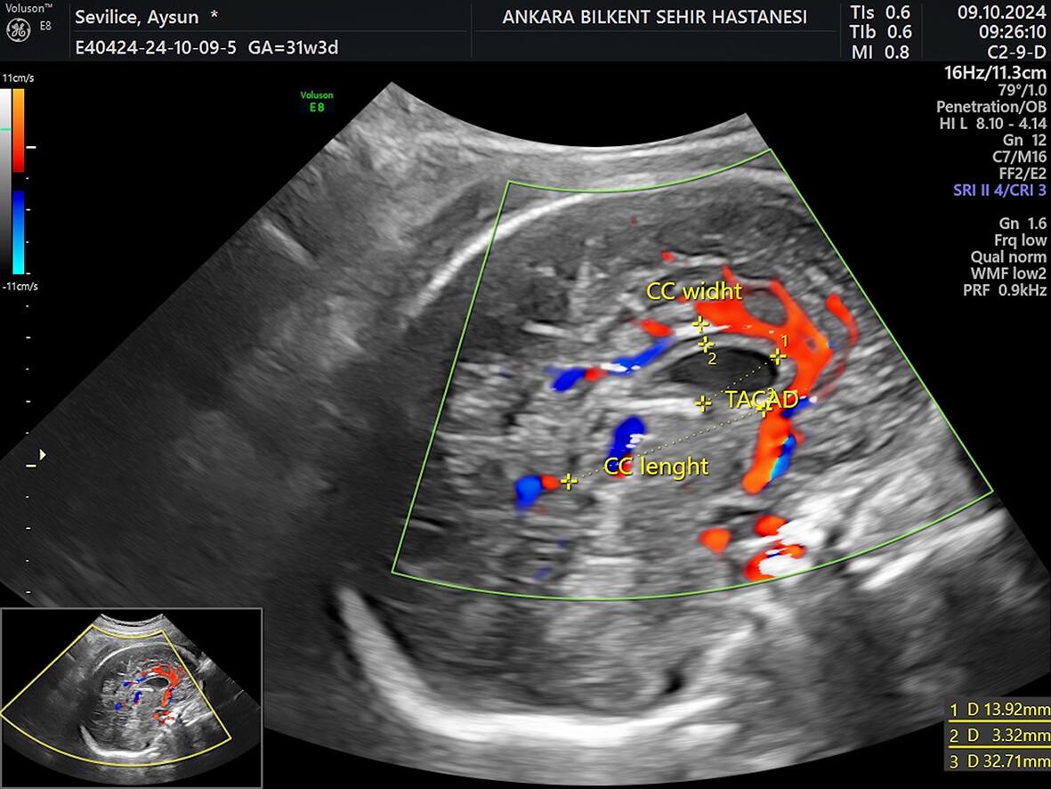Click the grayscale map bar
This screenshot has width=1051, height=789.
[x=5, y=181]
